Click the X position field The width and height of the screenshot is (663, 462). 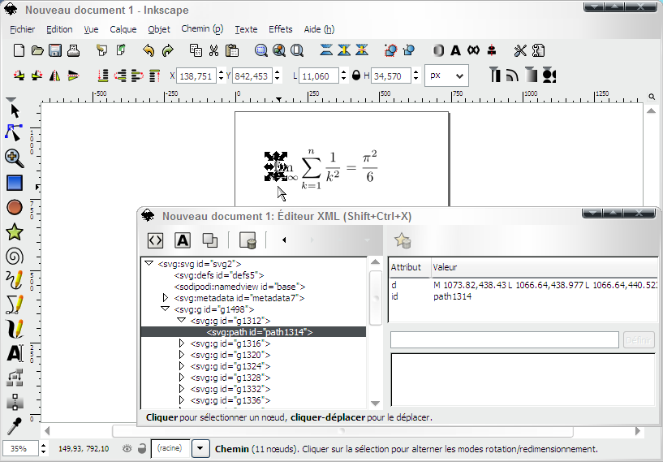point(196,76)
